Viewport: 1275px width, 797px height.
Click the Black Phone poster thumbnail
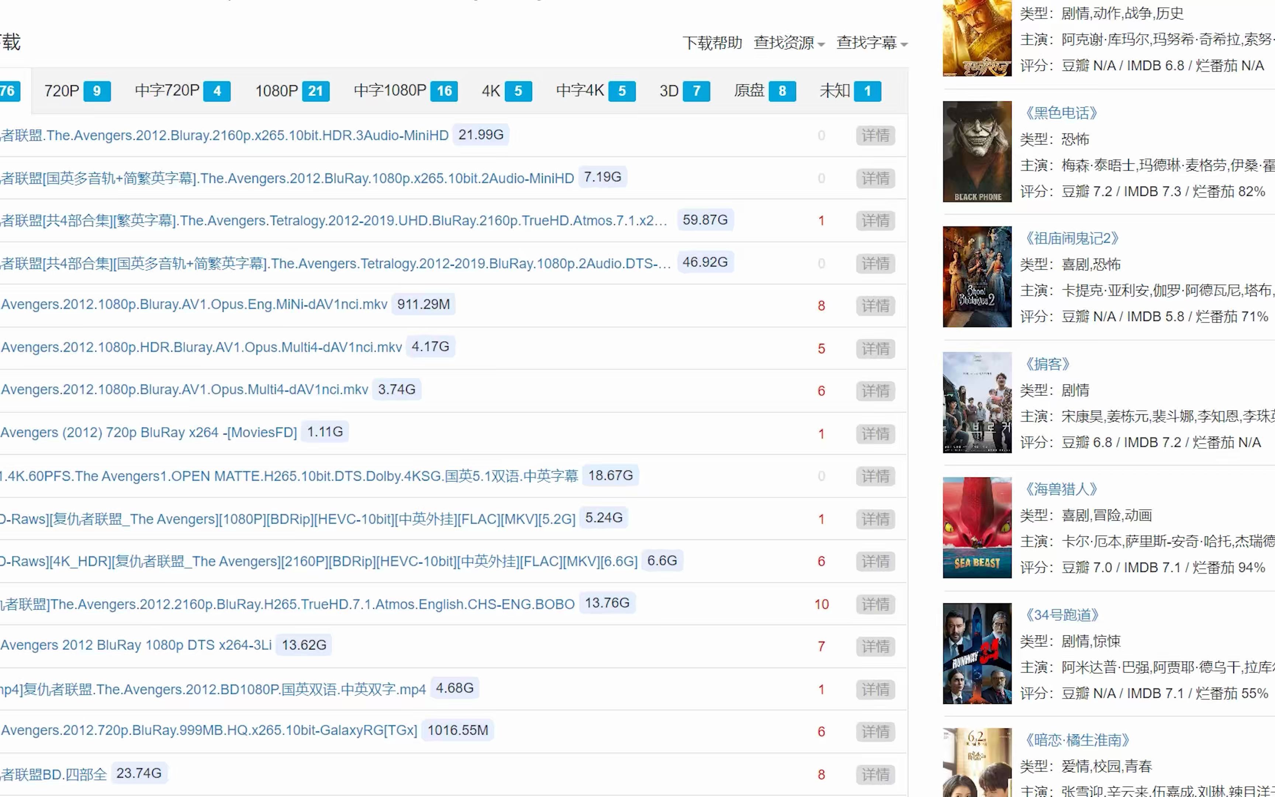pos(977,152)
